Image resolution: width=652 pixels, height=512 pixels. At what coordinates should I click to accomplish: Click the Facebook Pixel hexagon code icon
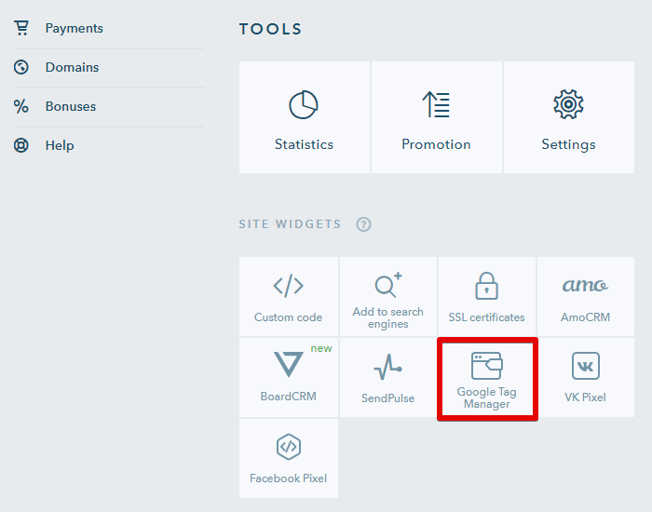288,447
